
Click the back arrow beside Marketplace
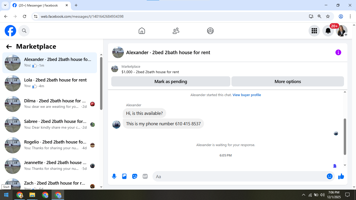9,47
